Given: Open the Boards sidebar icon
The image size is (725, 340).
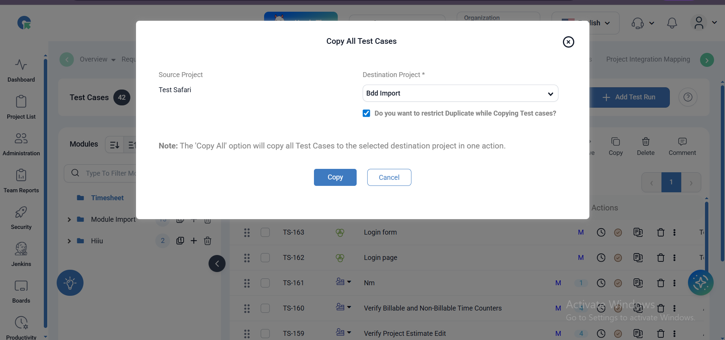Looking at the screenshot, I should (21, 291).
